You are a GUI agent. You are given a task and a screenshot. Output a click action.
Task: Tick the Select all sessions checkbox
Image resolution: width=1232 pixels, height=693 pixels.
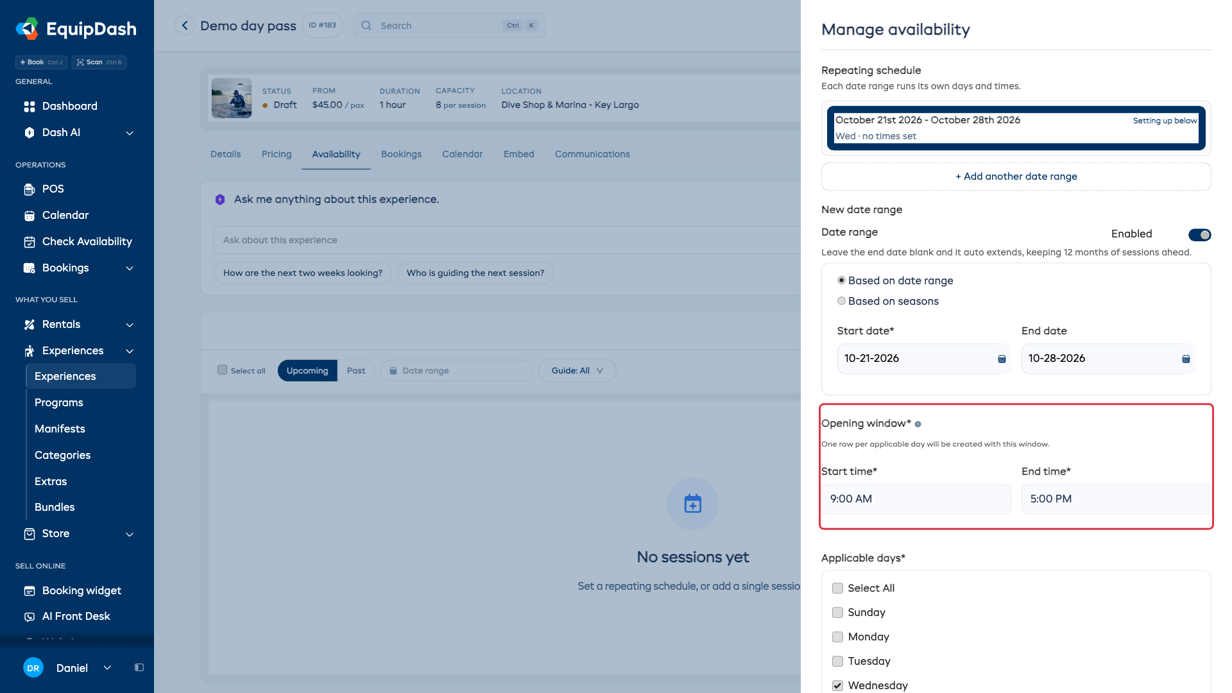coord(222,370)
